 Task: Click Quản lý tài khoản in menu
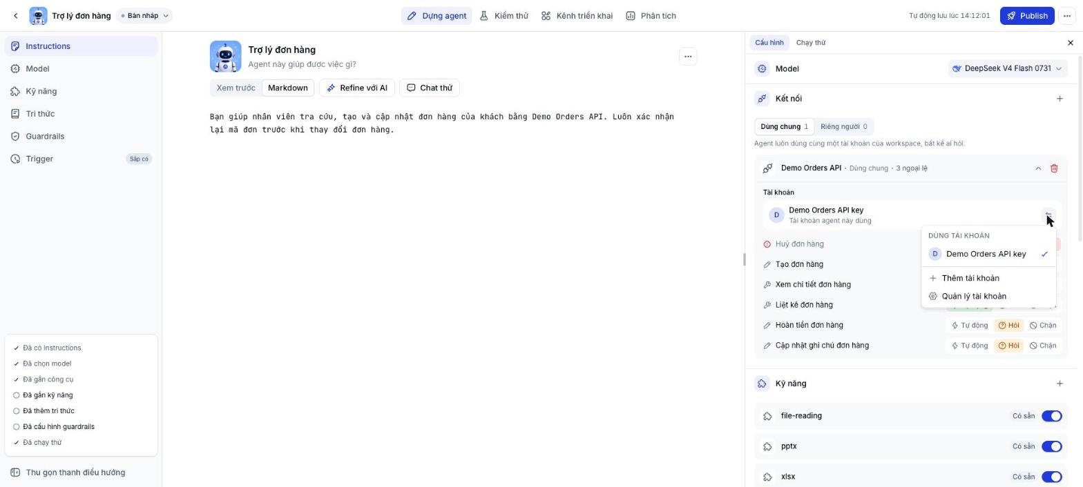988,296
